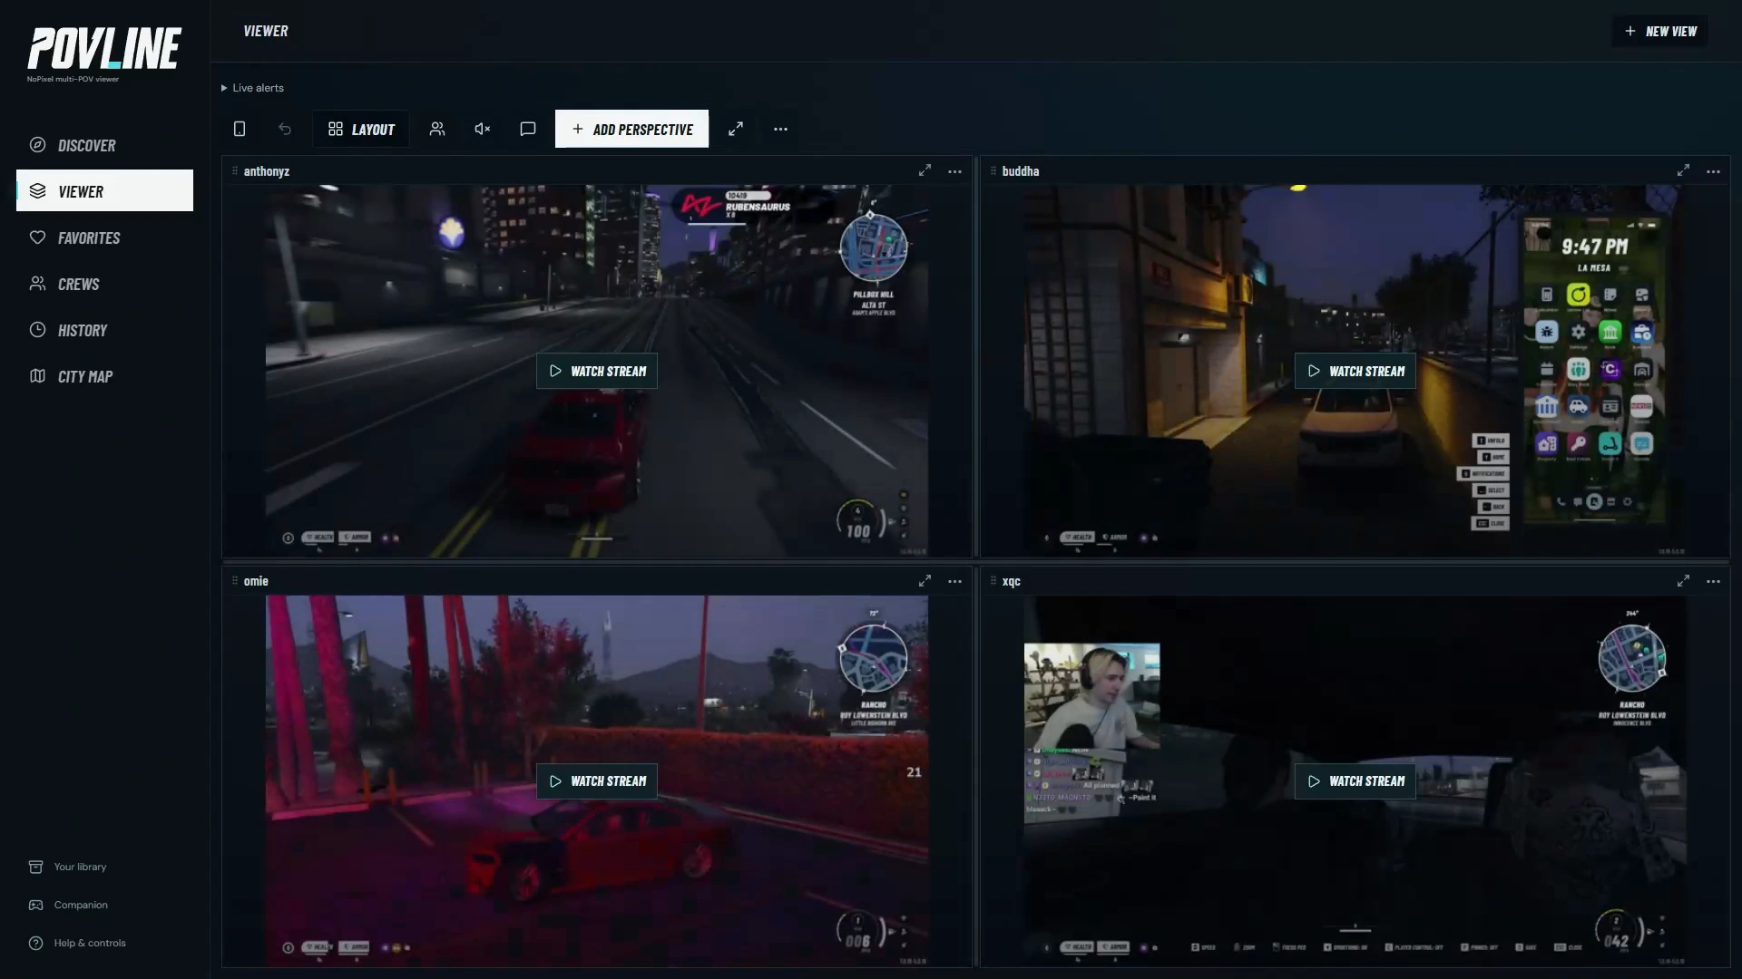The image size is (1742, 979).
Task: Open the Layout options
Action: coord(361,129)
